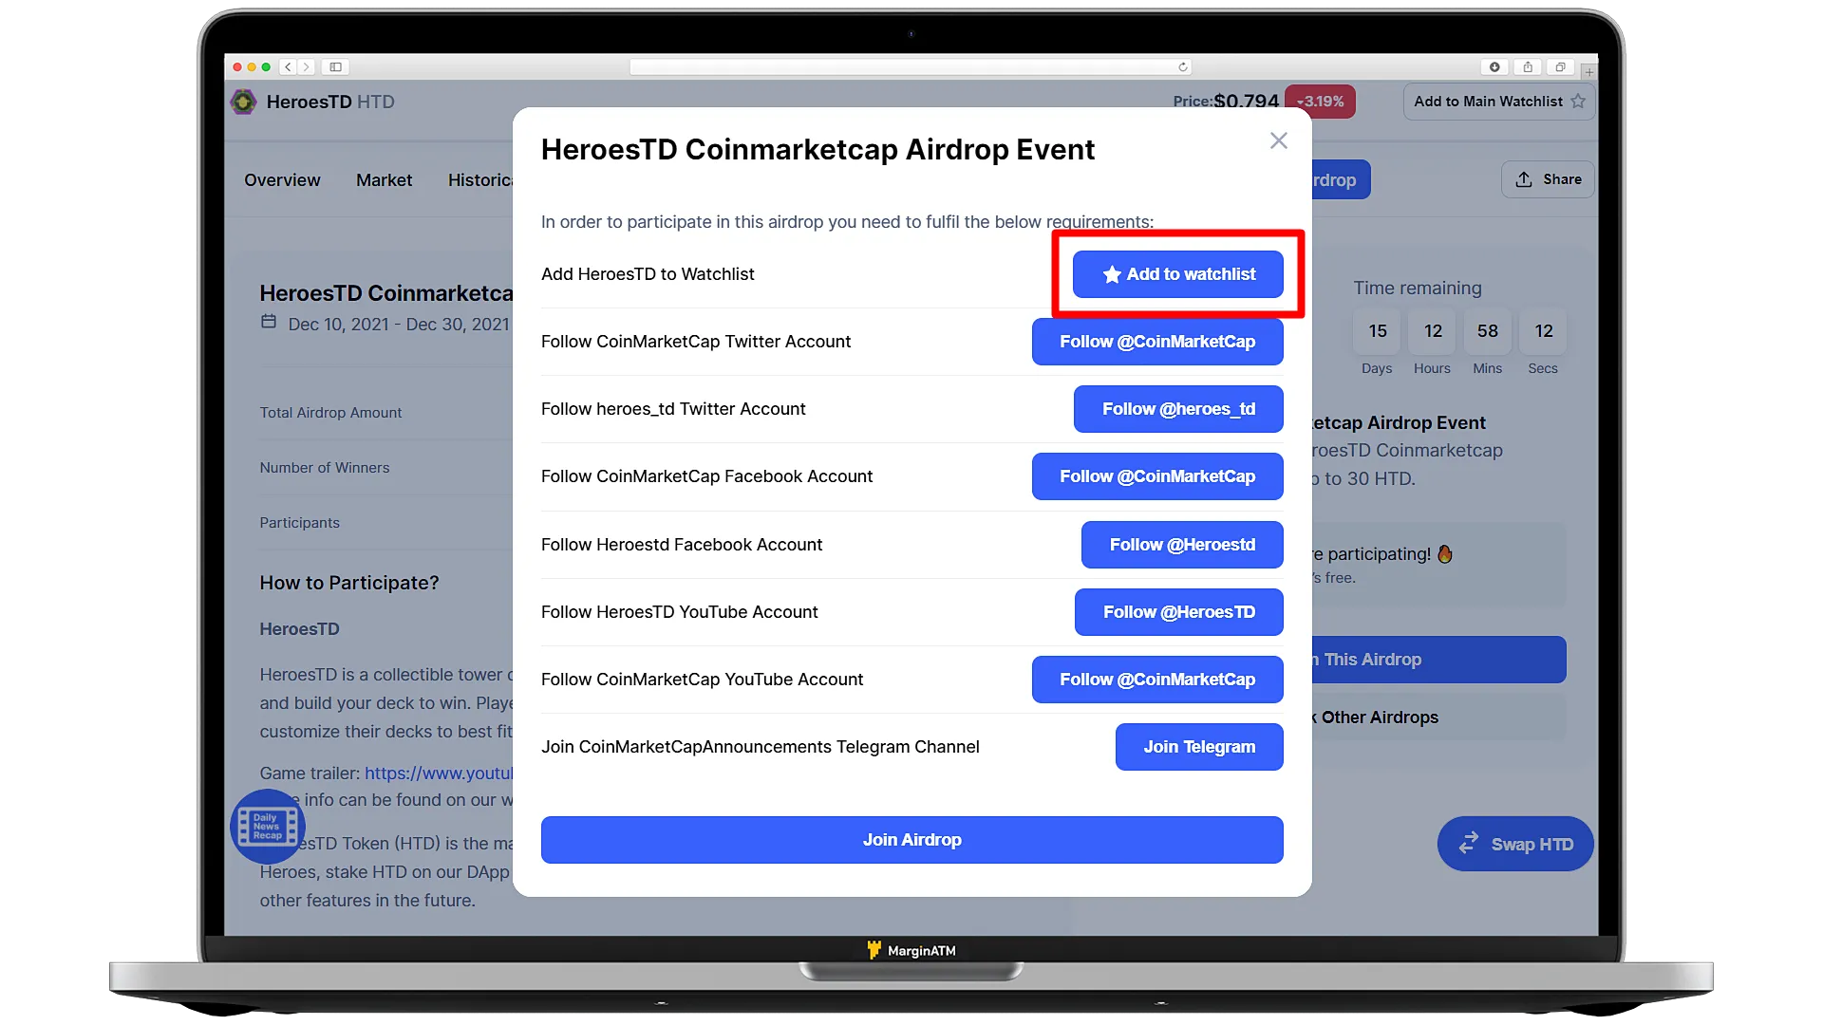The width and height of the screenshot is (1823, 1025).
Task: Click the Game trailer YouTube link
Action: click(439, 773)
